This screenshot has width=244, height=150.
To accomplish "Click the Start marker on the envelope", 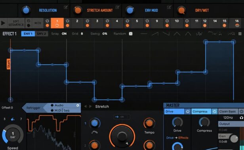I will (9, 64).
